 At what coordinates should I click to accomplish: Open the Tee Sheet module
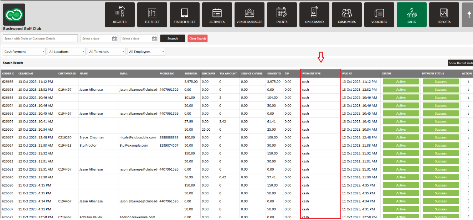coord(152,15)
